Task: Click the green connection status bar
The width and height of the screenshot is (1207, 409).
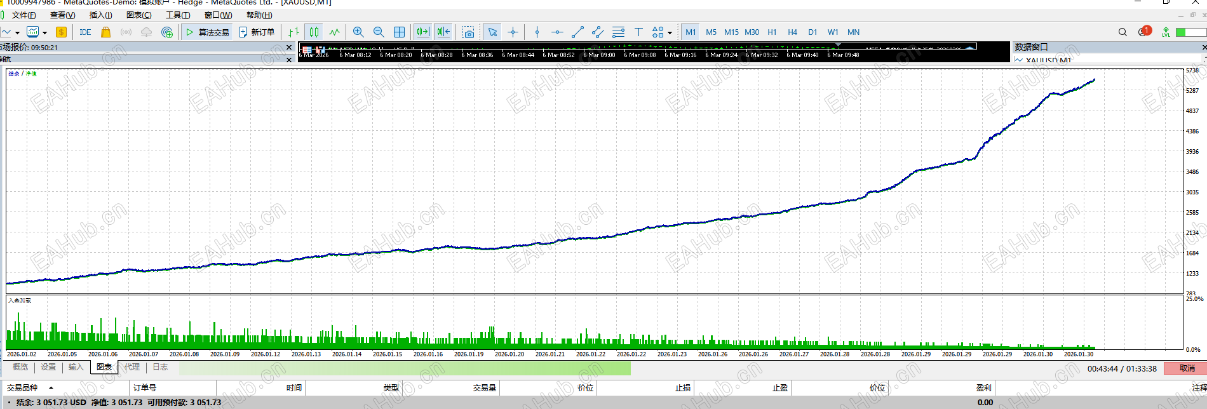Action: click(x=1190, y=32)
